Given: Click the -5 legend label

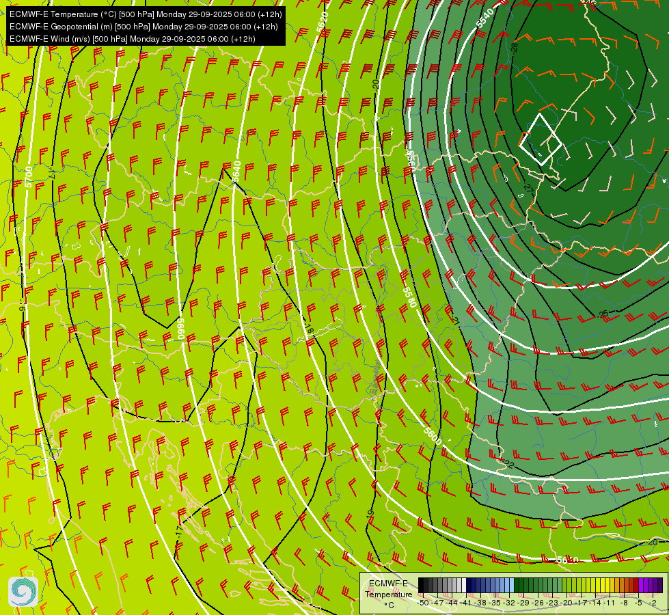Looking at the screenshot, I should [x=638, y=603].
